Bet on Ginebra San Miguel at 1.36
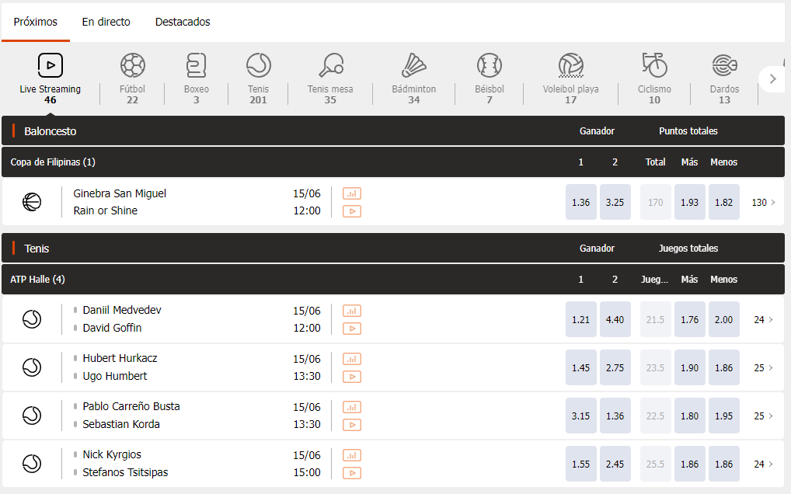 tap(580, 203)
